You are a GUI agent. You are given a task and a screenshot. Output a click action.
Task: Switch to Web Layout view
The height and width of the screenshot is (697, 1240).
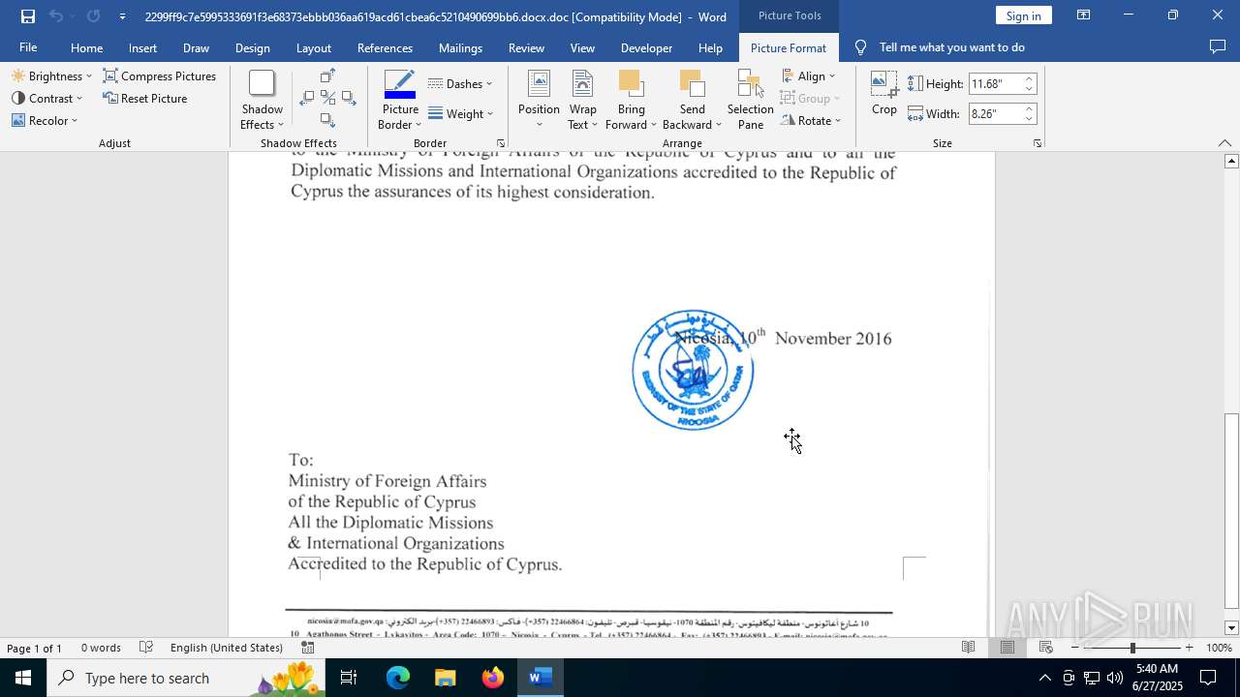pyautogui.click(x=1046, y=648)
